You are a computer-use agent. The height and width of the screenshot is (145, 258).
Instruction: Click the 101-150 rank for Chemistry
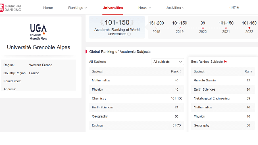[177, 98]
